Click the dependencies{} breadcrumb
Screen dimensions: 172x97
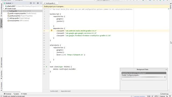(x=66, y=91)
